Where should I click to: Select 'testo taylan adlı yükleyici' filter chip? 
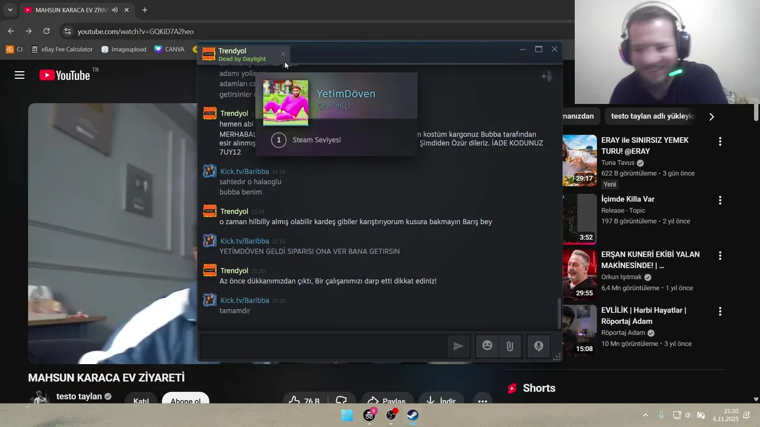pos(651,116)
